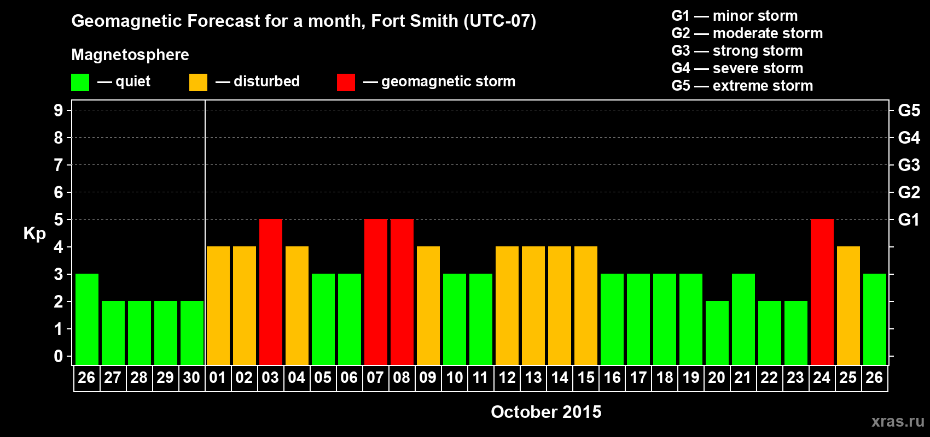Viewport: 930px width, 437px height.
Task: Click the G3 label on right axis
Action: click(909, 165)
